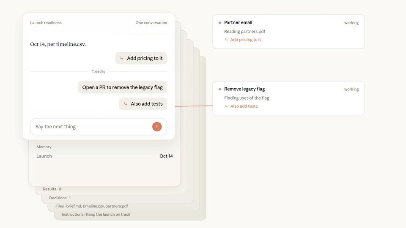The width and height of the screenshot is (406, 228).
Task: Click 'Reading partners.pdf' status line
Action: point(245,31)
